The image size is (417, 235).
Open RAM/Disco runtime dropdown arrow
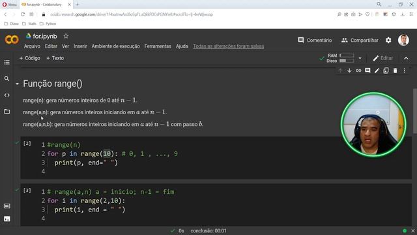[360, 58]
